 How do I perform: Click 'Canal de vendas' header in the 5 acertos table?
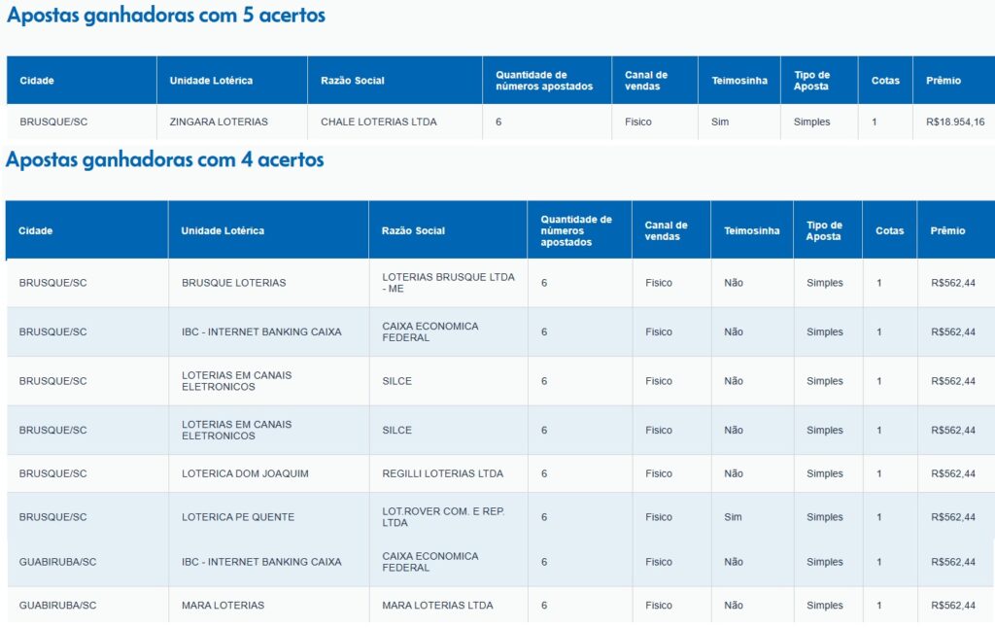coord(646,81)
